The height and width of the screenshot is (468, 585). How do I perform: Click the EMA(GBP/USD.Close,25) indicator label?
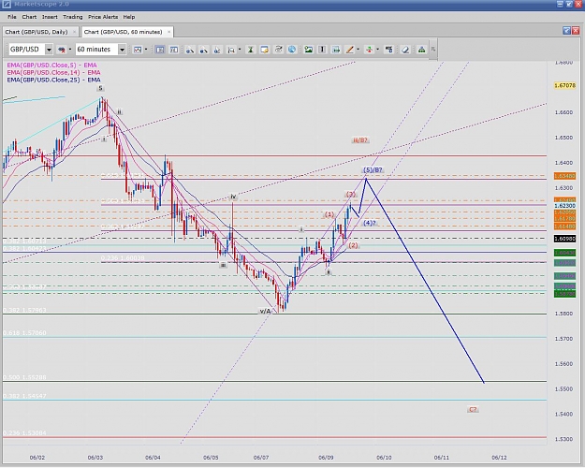pos(53,80)
